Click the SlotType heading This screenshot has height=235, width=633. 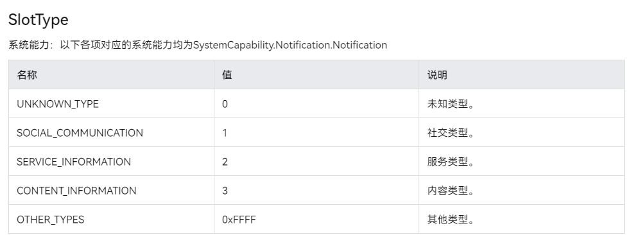click(x=39, y=20)
